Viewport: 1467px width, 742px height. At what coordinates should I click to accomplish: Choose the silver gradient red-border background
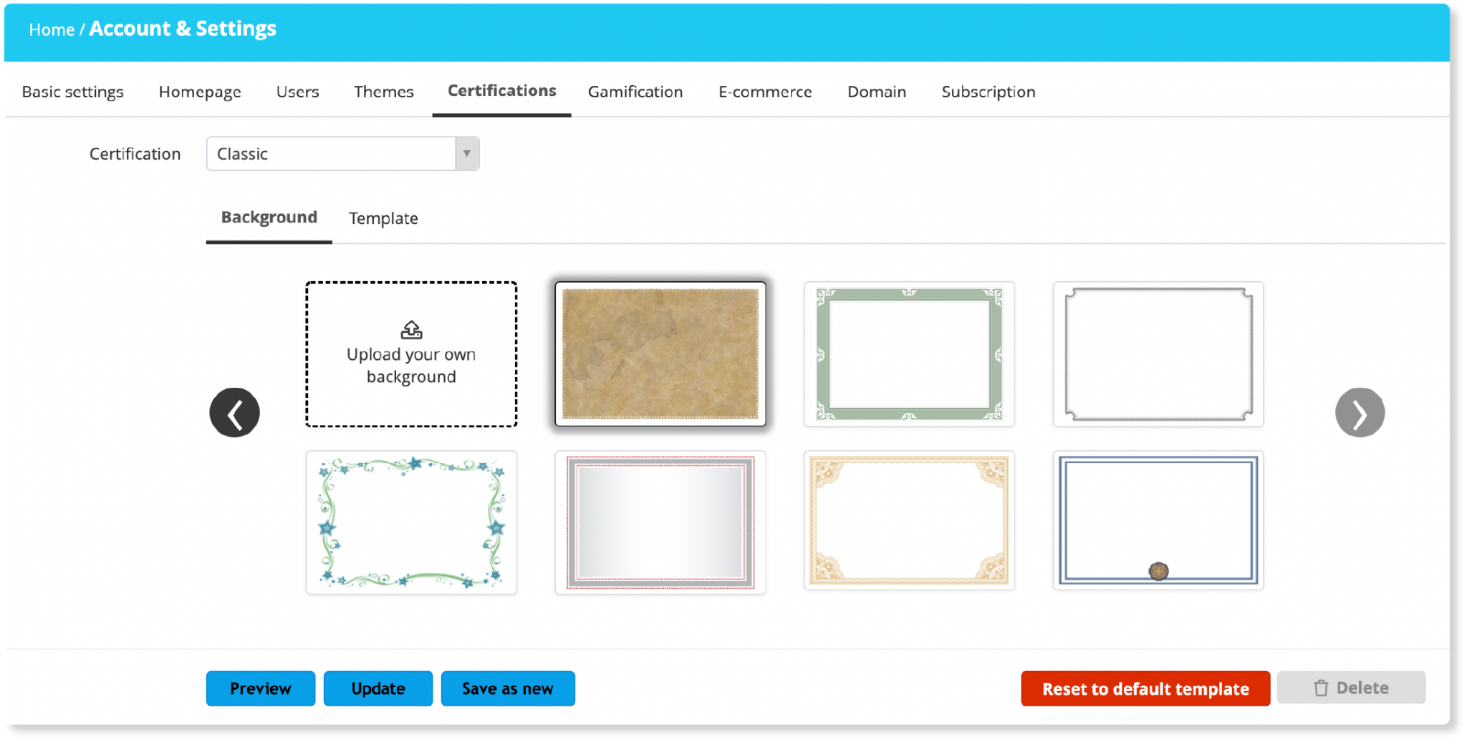[x=660, y=522]
